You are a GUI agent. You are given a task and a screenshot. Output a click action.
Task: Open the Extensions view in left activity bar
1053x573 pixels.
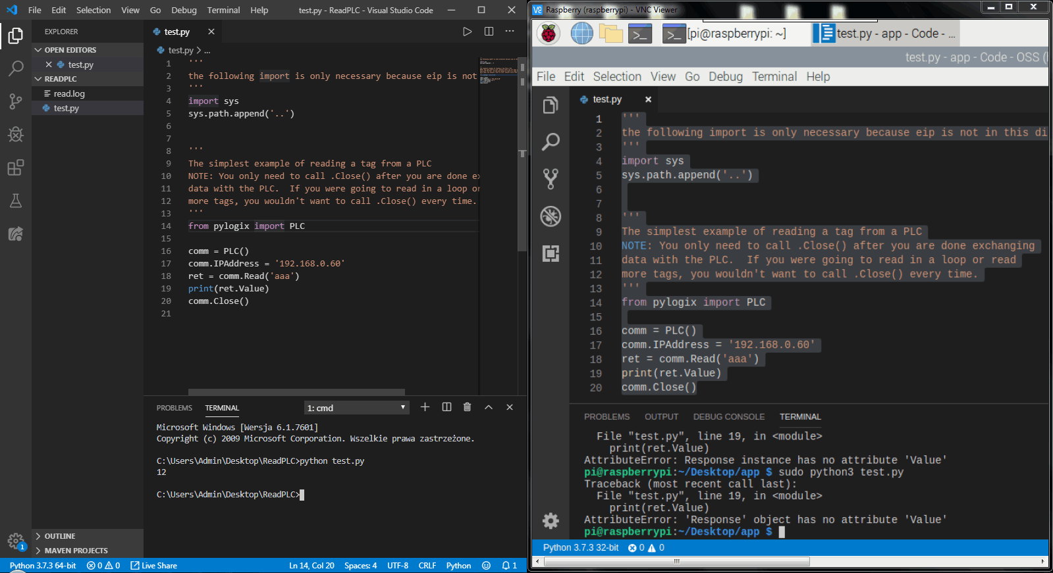pyautogui.click(x=16, y=168)
